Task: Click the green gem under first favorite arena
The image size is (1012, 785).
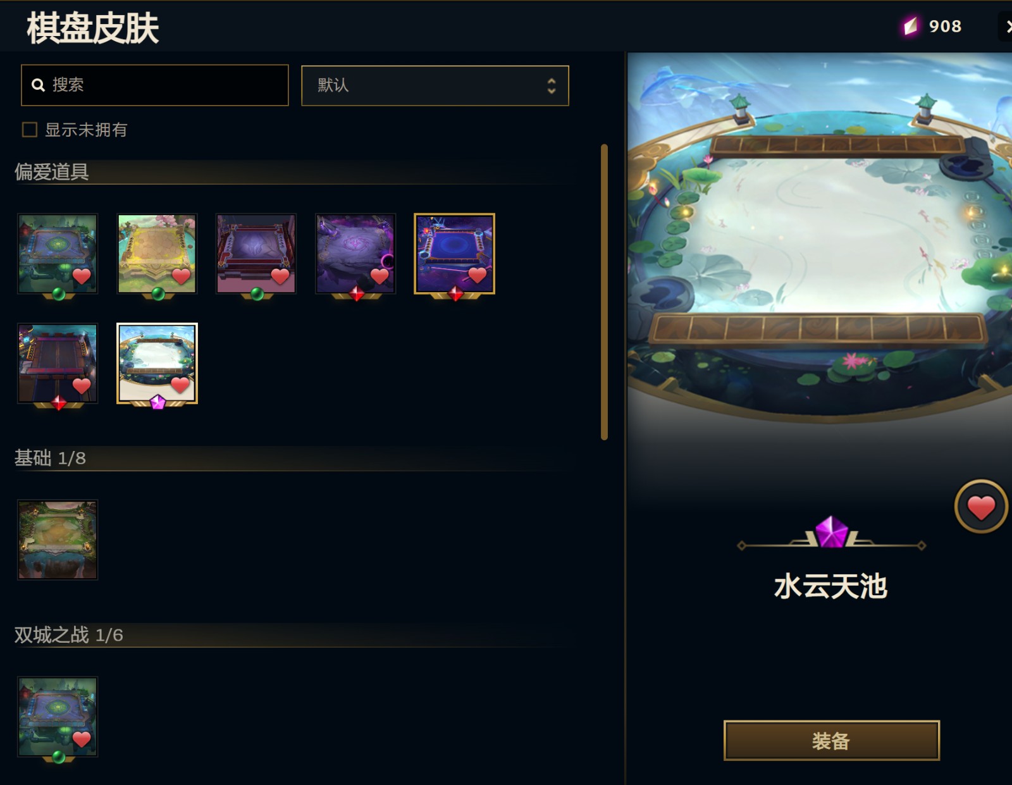Action: pos(58,294)
